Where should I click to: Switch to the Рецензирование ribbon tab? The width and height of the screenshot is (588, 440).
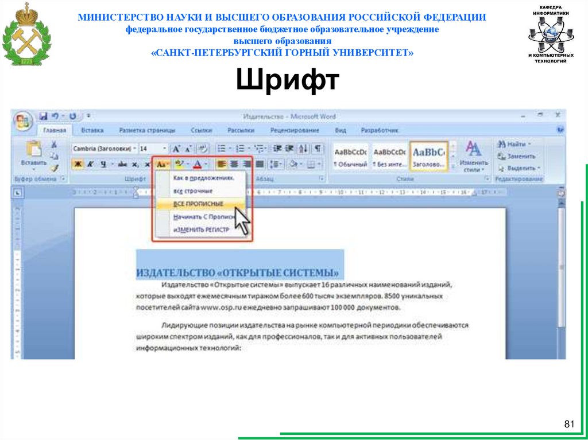click(295, 130)
